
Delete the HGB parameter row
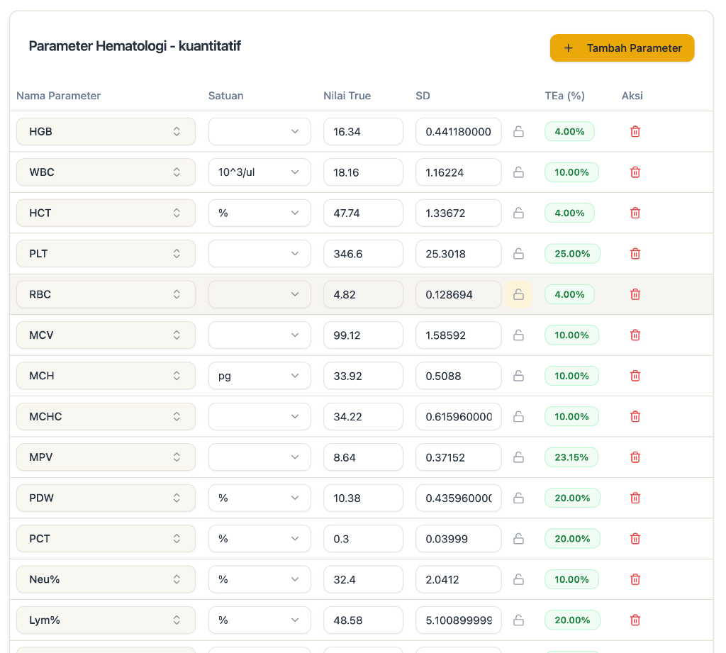(x=635, y=132)
